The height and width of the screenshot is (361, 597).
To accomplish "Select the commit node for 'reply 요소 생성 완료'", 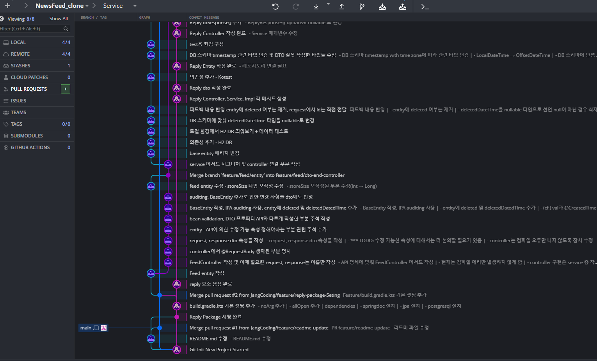I will pyautogui.click(x=177, y=284).
